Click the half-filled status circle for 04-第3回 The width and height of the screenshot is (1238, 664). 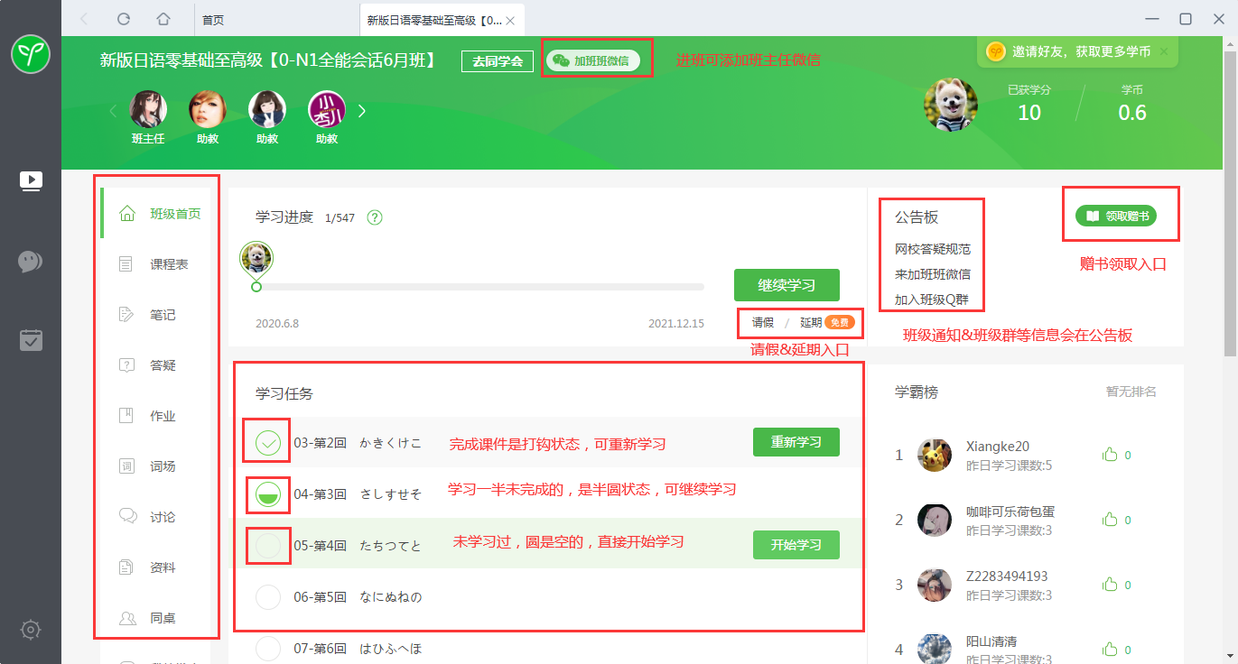(268, 494)
